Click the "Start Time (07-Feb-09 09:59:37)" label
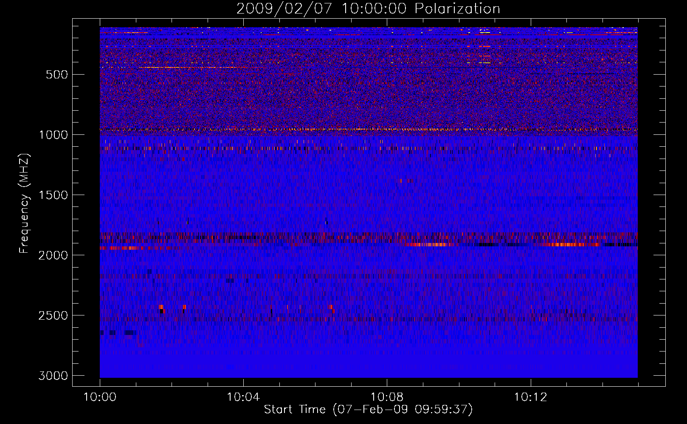This screenshot has height=424, width=687. click(368, 410)
